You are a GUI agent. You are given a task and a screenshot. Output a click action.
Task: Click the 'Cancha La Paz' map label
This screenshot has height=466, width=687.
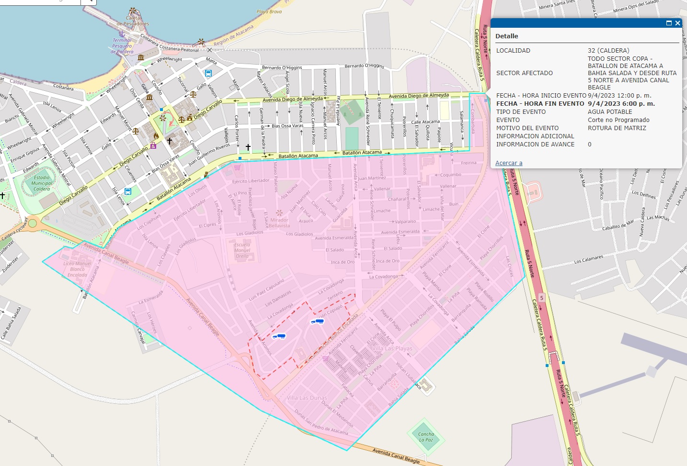click(426, 437)
